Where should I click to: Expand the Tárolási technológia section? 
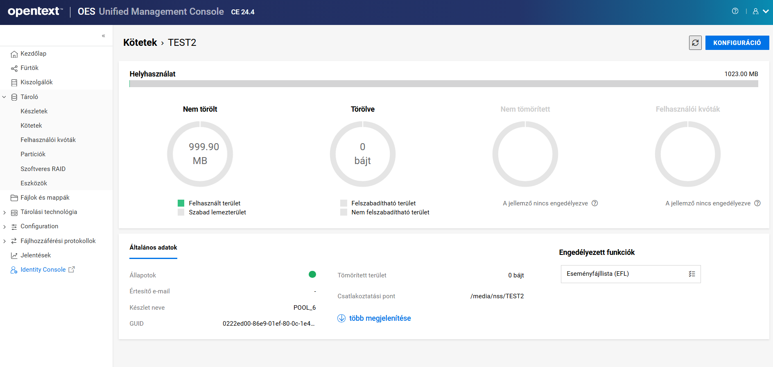click(x=5, y=212)
